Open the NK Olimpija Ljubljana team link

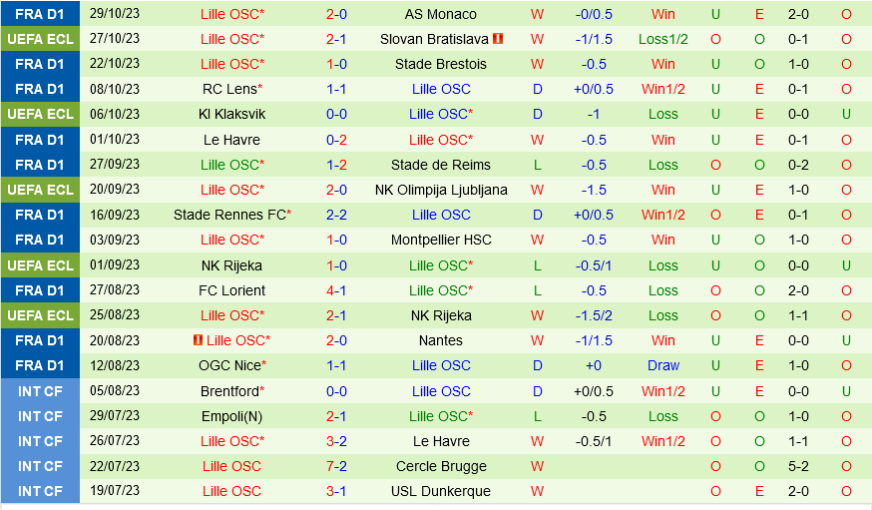coord(440,190)
